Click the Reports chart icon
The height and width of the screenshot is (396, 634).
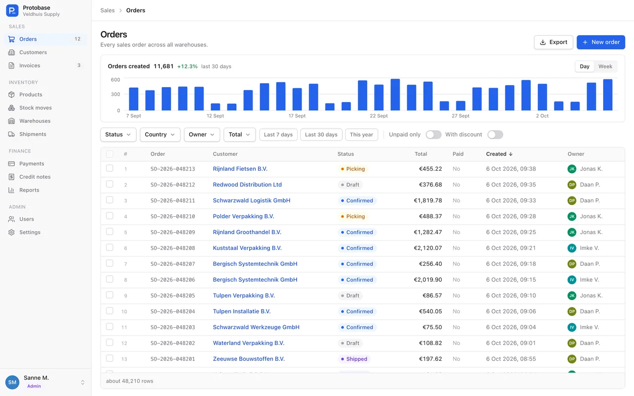coord(11,190)
